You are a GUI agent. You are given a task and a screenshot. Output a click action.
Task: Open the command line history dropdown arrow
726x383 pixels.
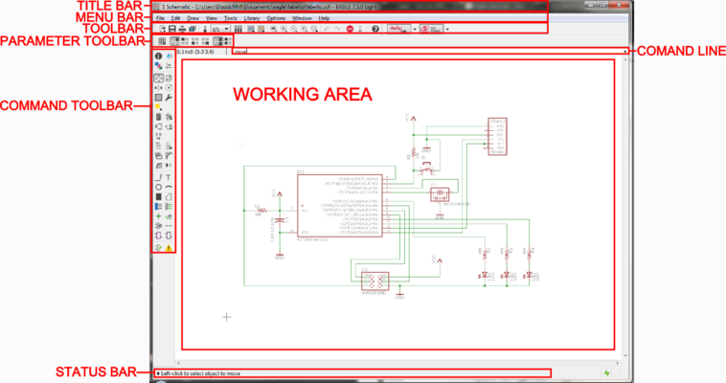[624, 51]
